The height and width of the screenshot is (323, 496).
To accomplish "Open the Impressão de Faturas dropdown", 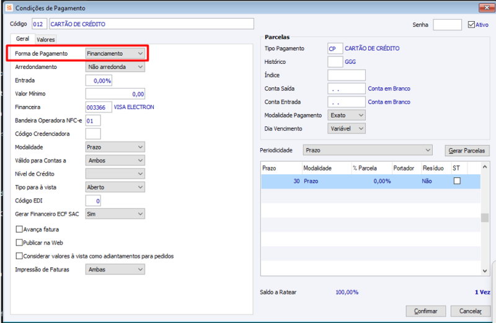I will tap(115, 269).
